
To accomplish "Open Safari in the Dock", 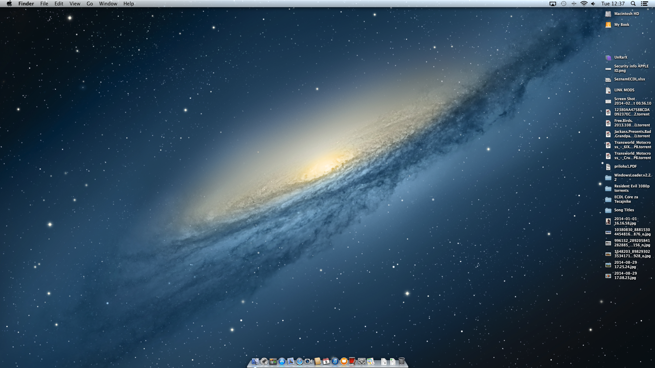I will (x=300, y=361).
